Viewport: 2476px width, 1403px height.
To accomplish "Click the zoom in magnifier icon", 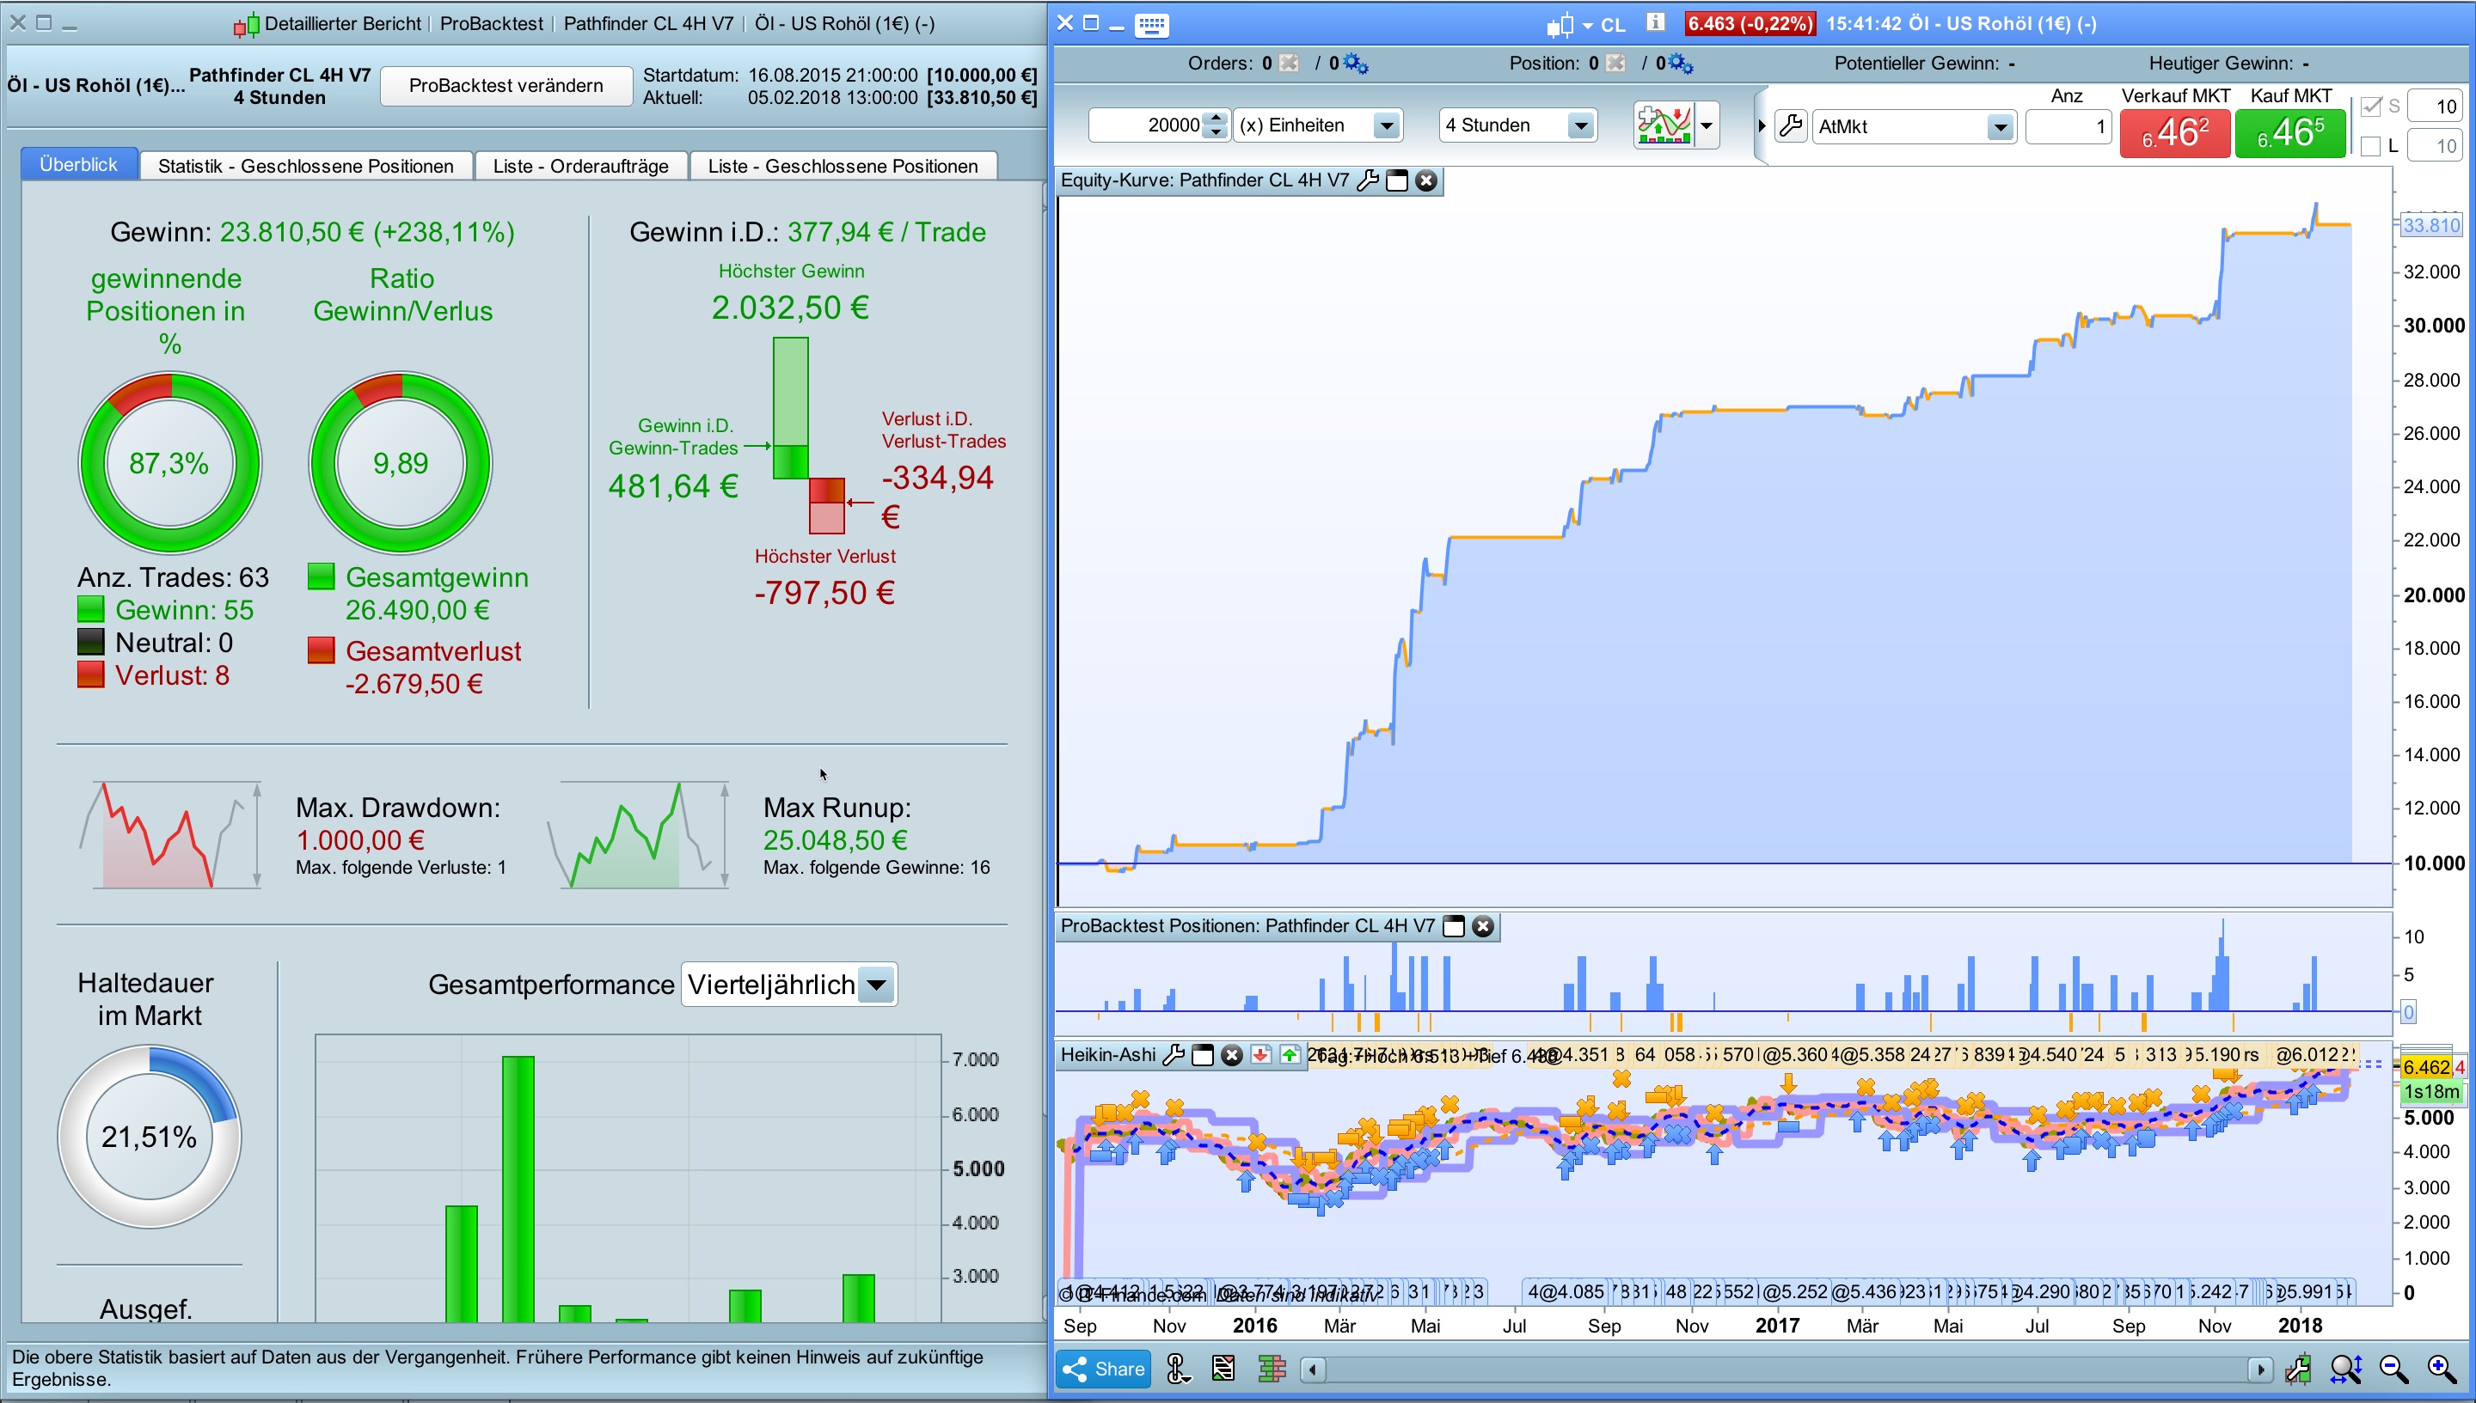I will 2442,1369.
